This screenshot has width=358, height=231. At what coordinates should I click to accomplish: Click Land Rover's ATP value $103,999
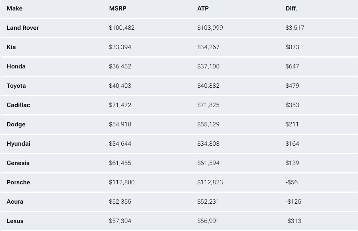pos(210,28)
